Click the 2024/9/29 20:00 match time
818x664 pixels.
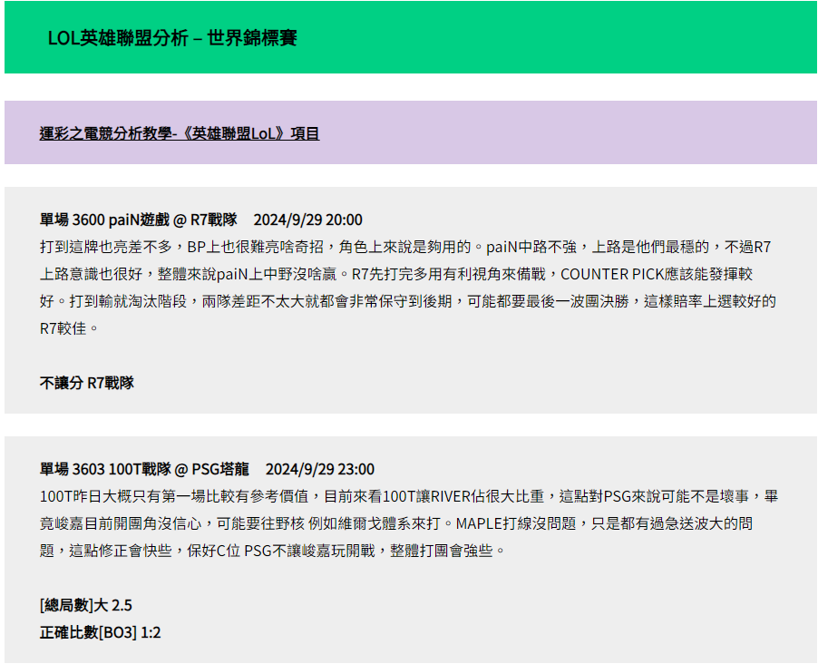click(x=307, y=220)
